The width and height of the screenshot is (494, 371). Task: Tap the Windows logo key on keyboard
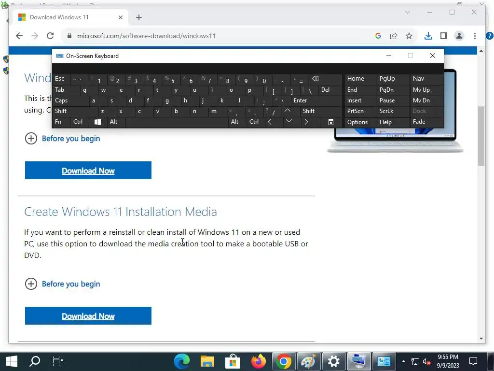97,122
